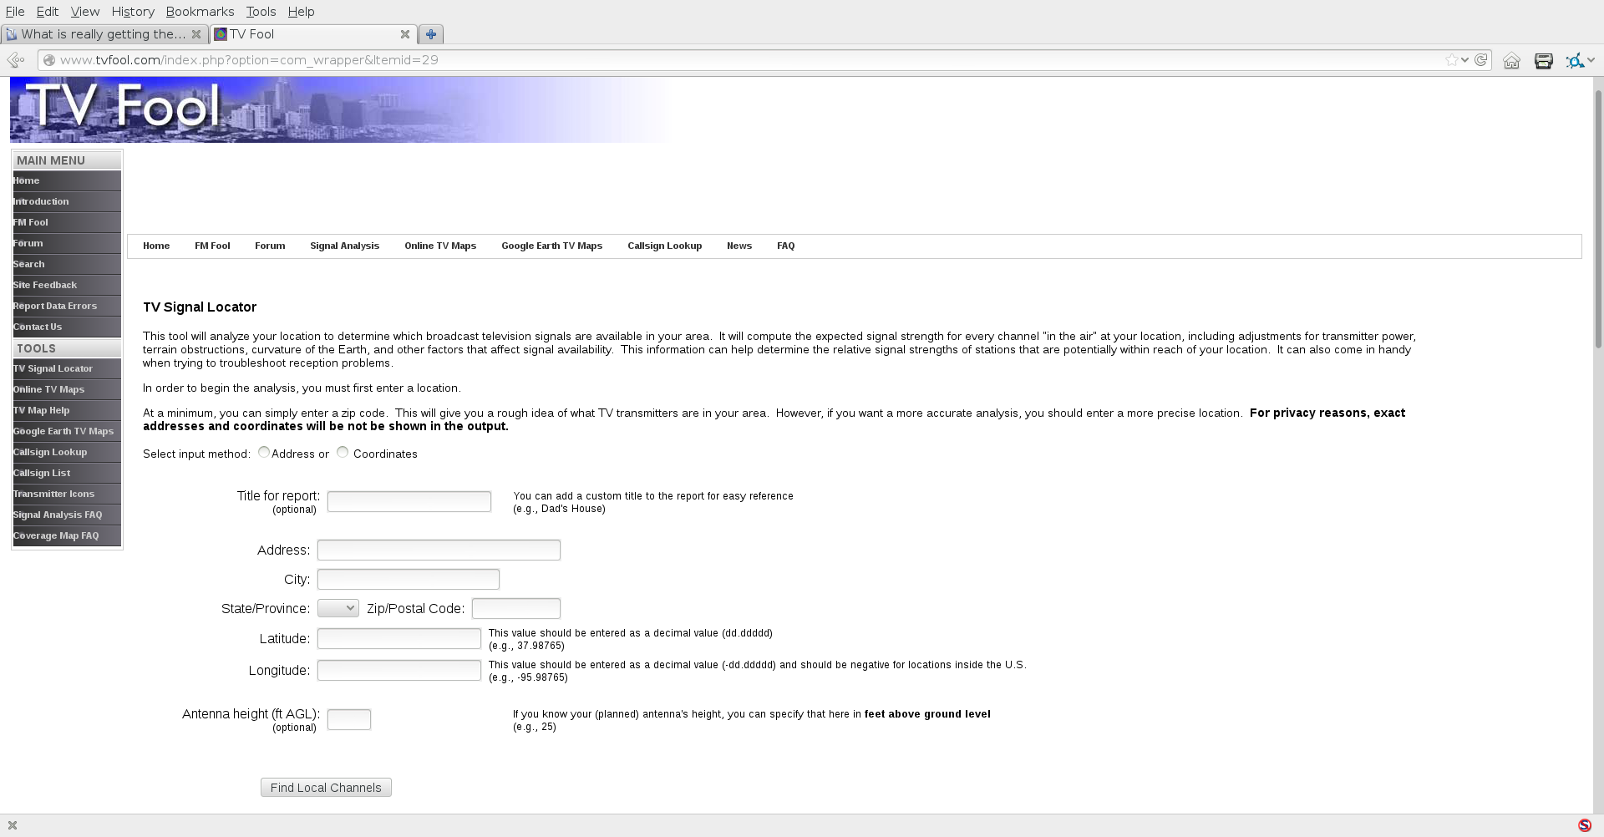The image size is (1604, 837).
Task: Click the Find Local Channels button
Action: tap(326, 788)
